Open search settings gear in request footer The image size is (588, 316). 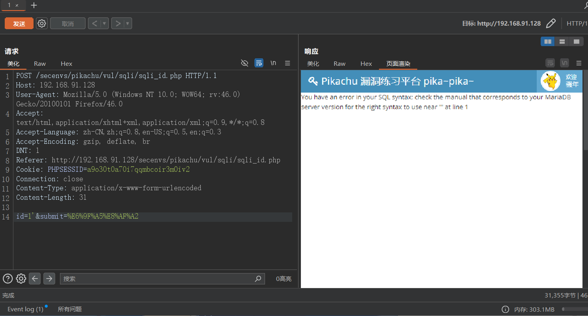click(21, 279)
